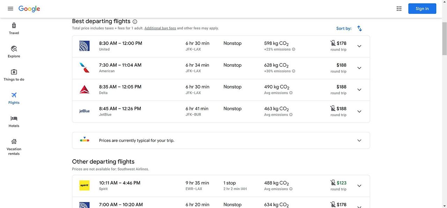
Task: Click the sort order arrows icon
Action: 360,29
